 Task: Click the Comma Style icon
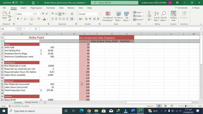(x=90, y=19)
